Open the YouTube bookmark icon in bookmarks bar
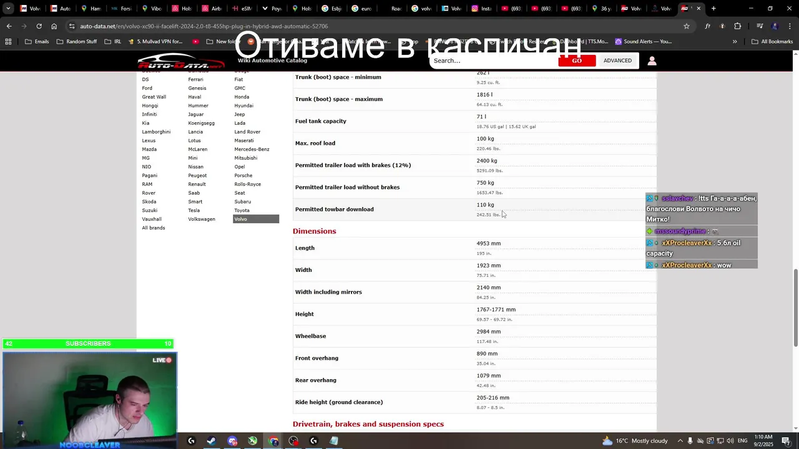The image size is (799, 449). pos(196,42)
